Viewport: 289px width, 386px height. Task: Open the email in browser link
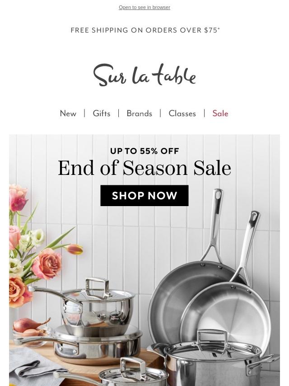(144, 7)
